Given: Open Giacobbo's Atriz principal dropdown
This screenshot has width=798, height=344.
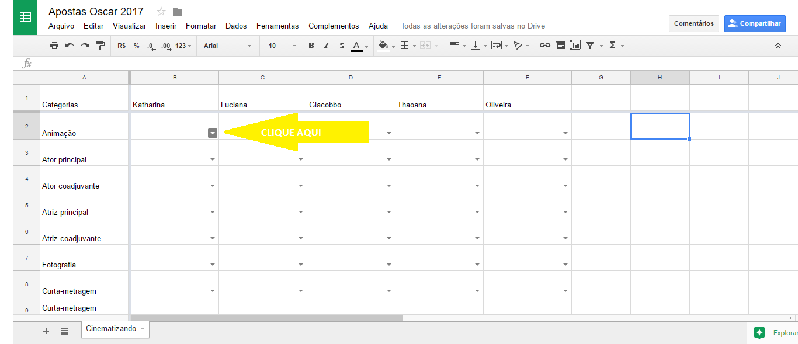Looking at the screenshot, I should coord(389,212).
